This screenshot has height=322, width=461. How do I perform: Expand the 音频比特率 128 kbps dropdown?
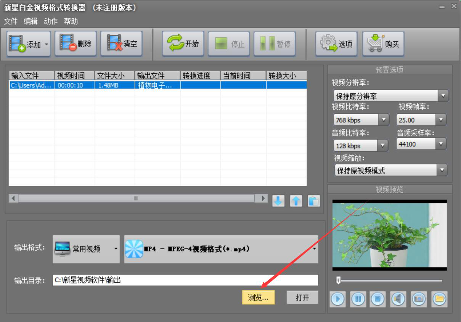[383, 145]
